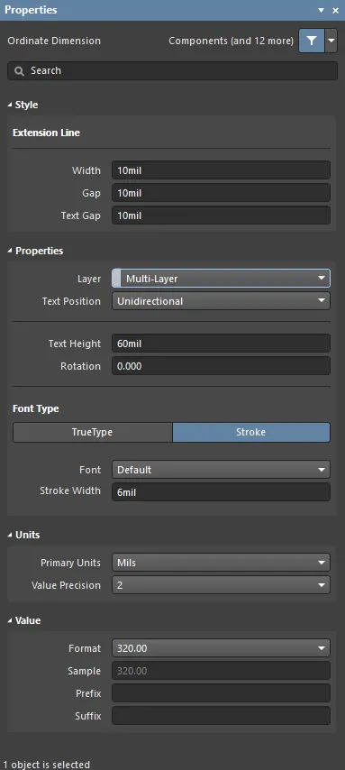Open the Text Position dropdown
This screenshot has height=770, width=345.
(221, 301)
